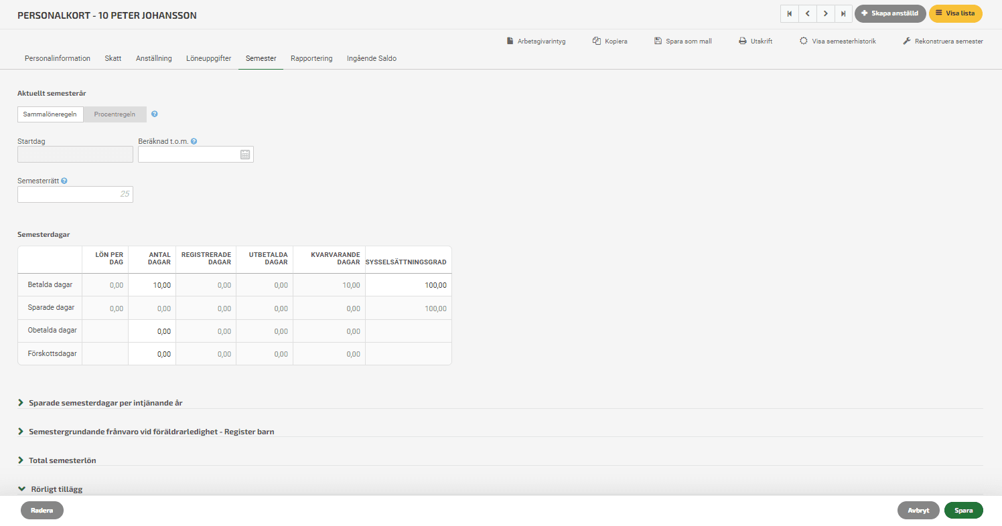This screenshot has width=1002, height=526.
Task: Open the Anställning tab
Action: 154,58
